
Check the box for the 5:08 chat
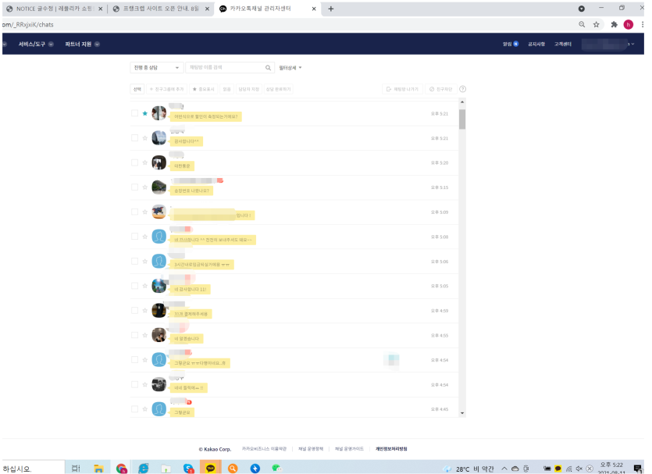tap(135, 237)
